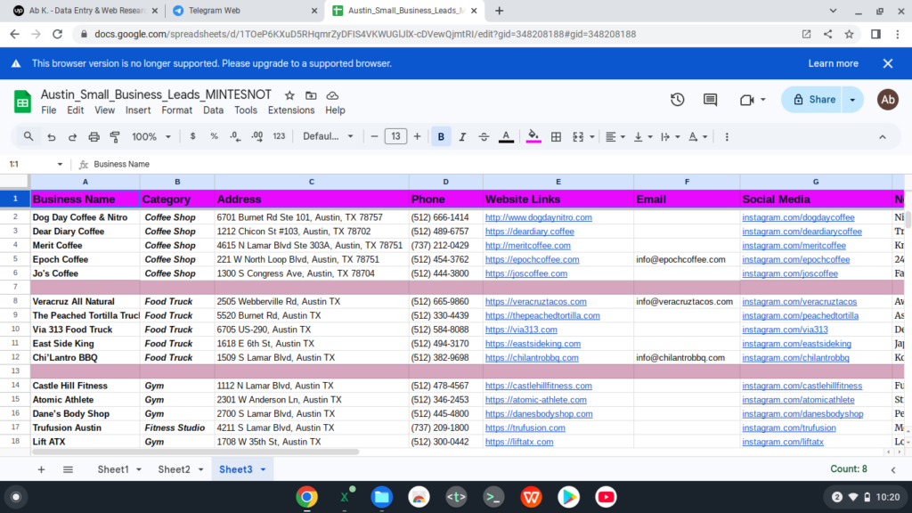Switch to Sheet1 tab
Viewport: 912px width, 513px height.
113,469
